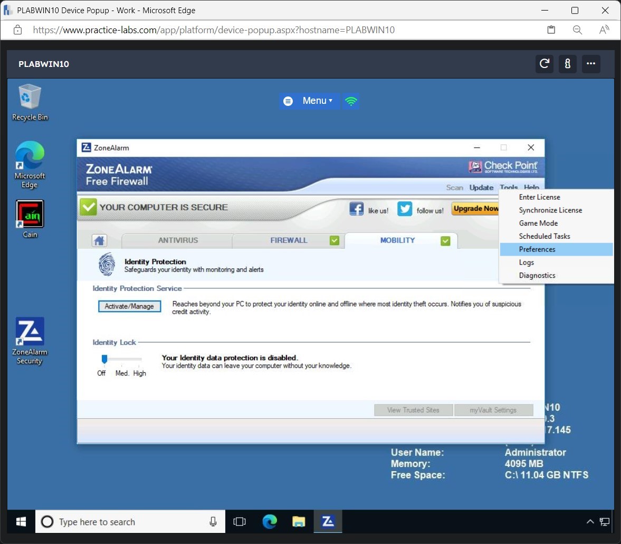
Task: Open ZoneAlarm from the taskbar
Action: pyautogui.click(x=328, y=522)
